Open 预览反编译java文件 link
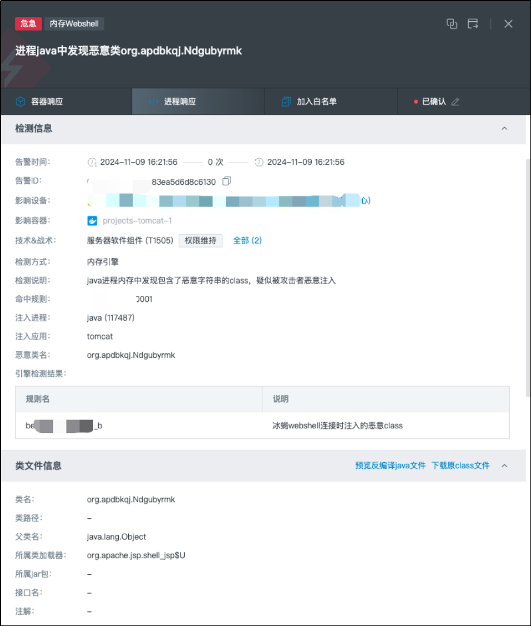This screenshot has height=626, width=531. click(390, 465)
